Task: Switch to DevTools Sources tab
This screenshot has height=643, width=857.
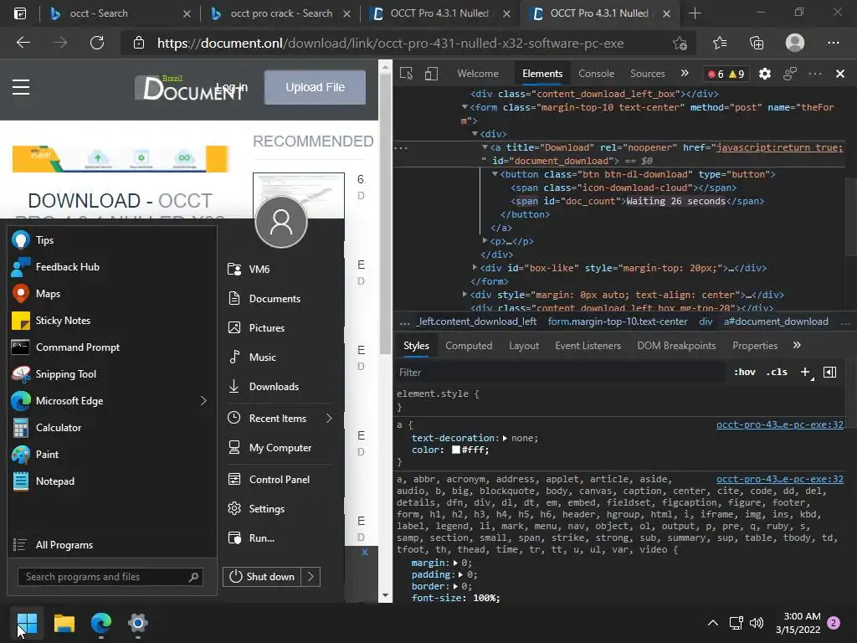Action: point(648,74)
